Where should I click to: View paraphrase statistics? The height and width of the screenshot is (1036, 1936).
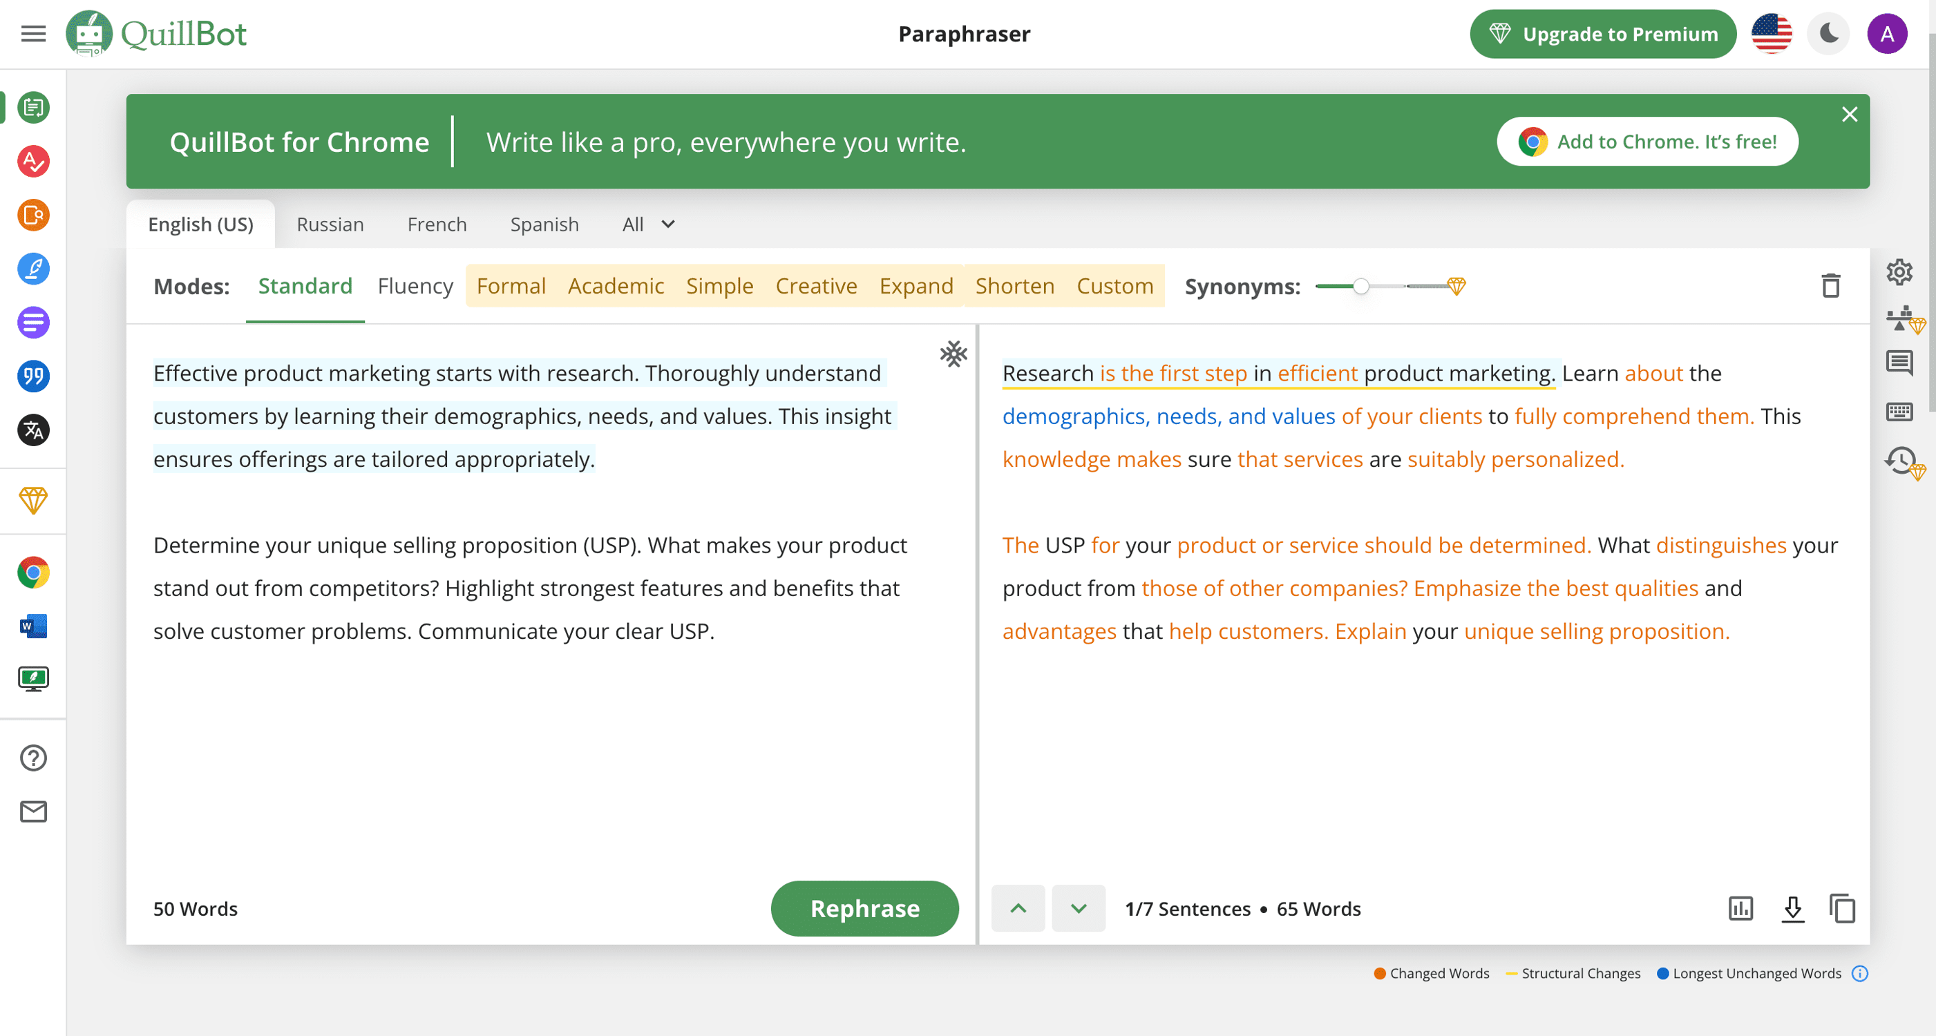click(x=1740, y=908)
